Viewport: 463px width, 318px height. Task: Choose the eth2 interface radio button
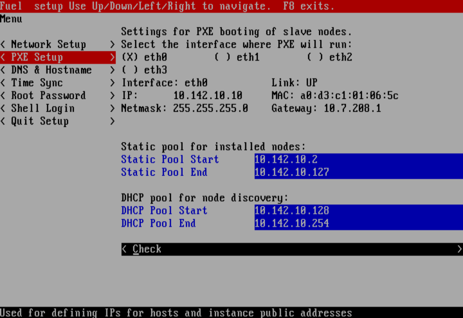(x=329, y=57)
